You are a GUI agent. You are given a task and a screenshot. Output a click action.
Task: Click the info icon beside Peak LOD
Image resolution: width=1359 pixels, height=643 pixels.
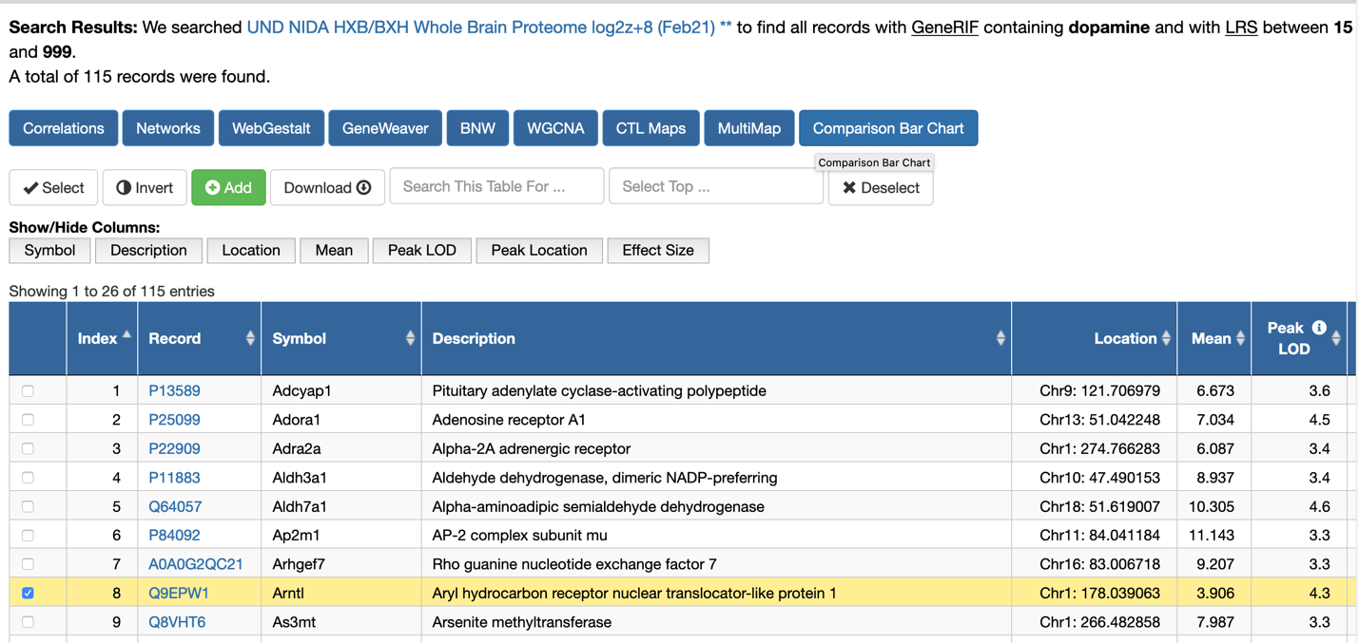1319,328
